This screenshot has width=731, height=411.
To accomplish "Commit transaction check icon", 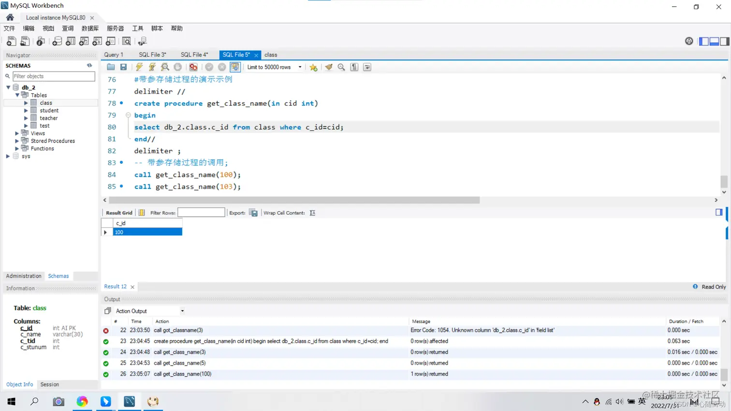I will pos(209,67).
